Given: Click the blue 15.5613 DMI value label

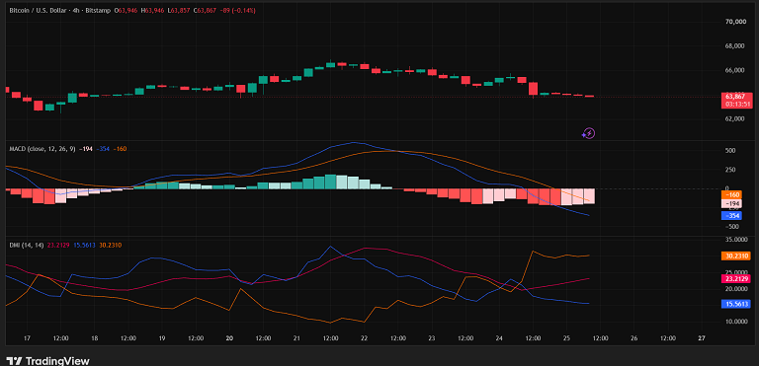Looking at the screenshot, I should click(735, 304).
